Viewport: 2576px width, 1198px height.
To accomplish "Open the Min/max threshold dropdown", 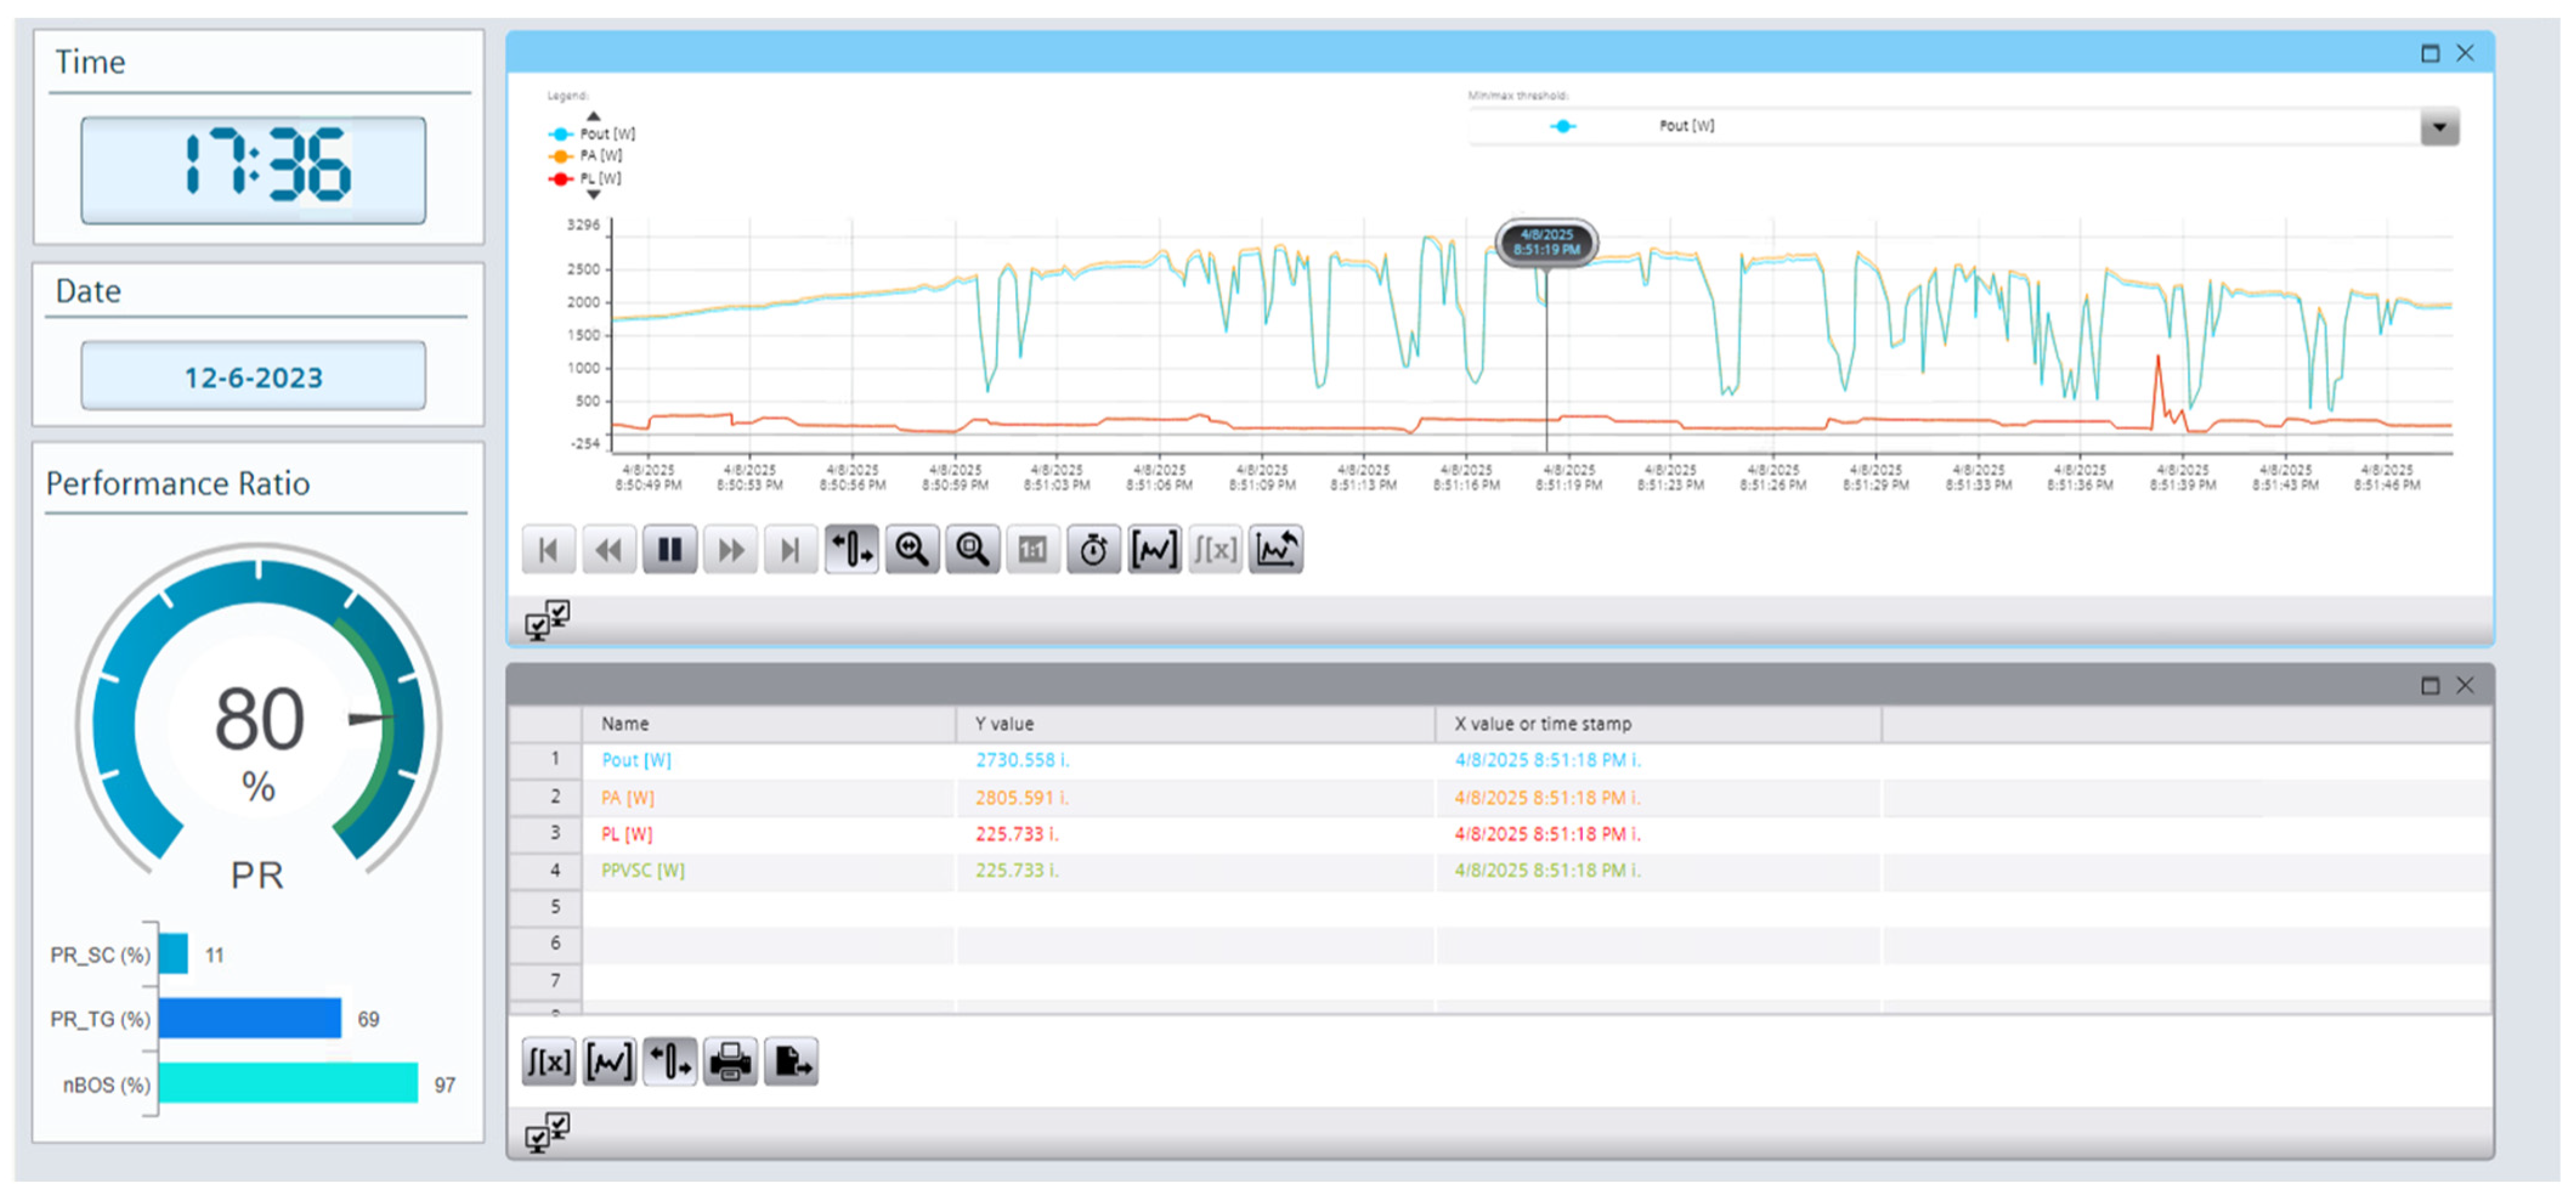I will pyautogui.click(x=2439, y=127).
